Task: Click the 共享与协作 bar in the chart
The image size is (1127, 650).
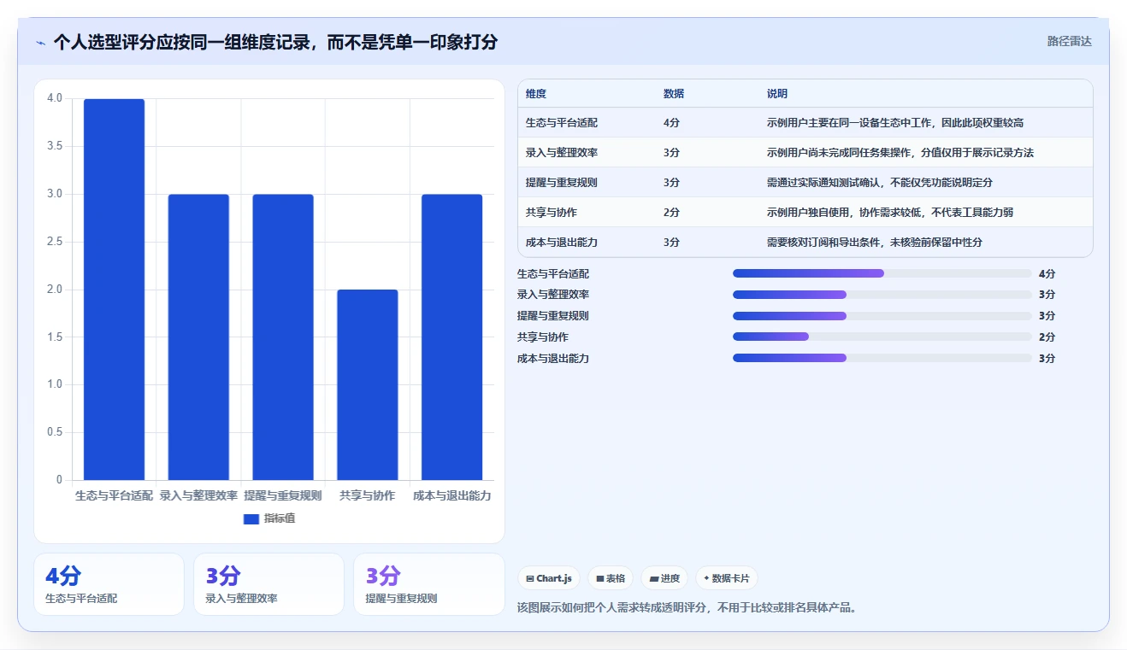Action: [x=368, y=385]
